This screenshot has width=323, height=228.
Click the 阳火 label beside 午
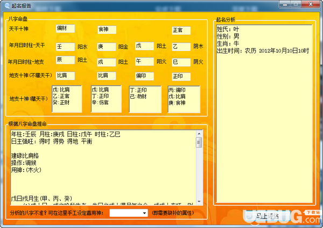tap(161, 62)
